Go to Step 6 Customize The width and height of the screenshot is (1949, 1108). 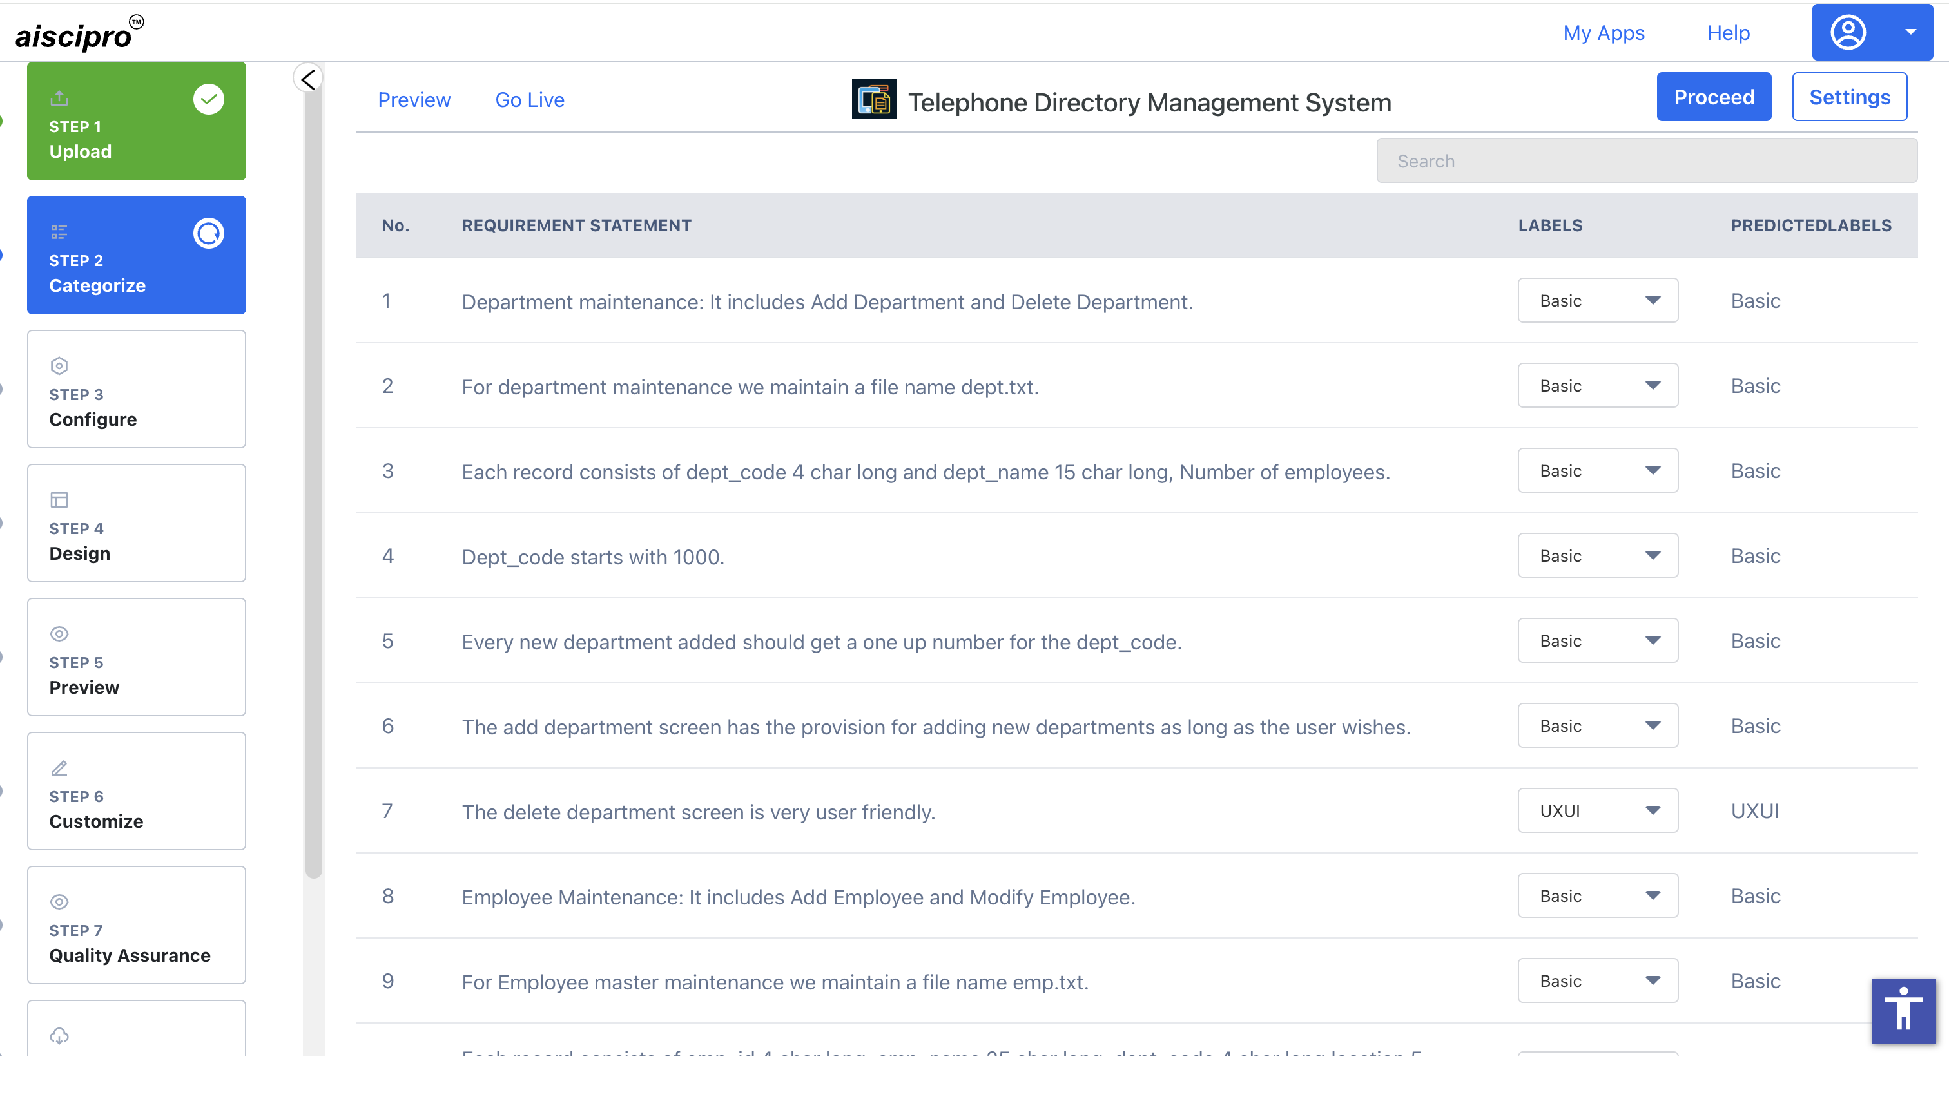click(x=136, y=790)
